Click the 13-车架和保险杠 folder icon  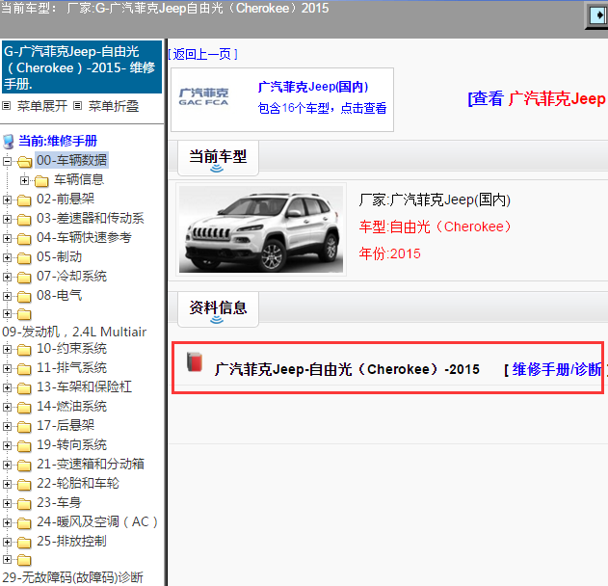(24, 387)
